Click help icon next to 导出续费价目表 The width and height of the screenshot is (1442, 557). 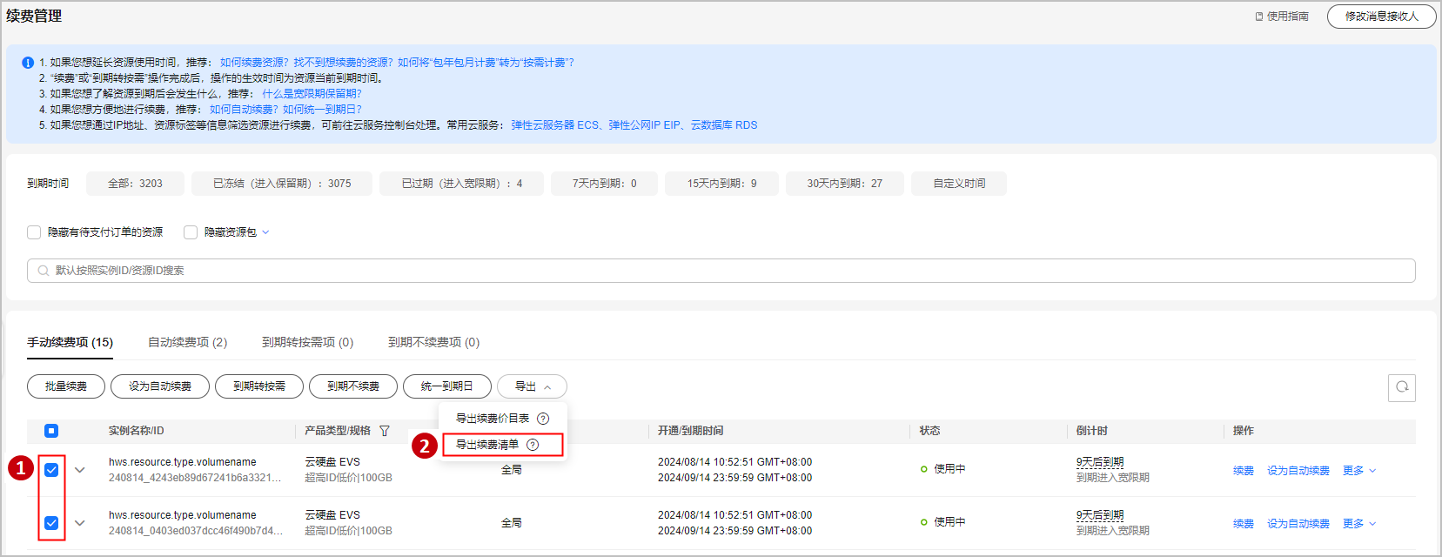coord(543,419)
